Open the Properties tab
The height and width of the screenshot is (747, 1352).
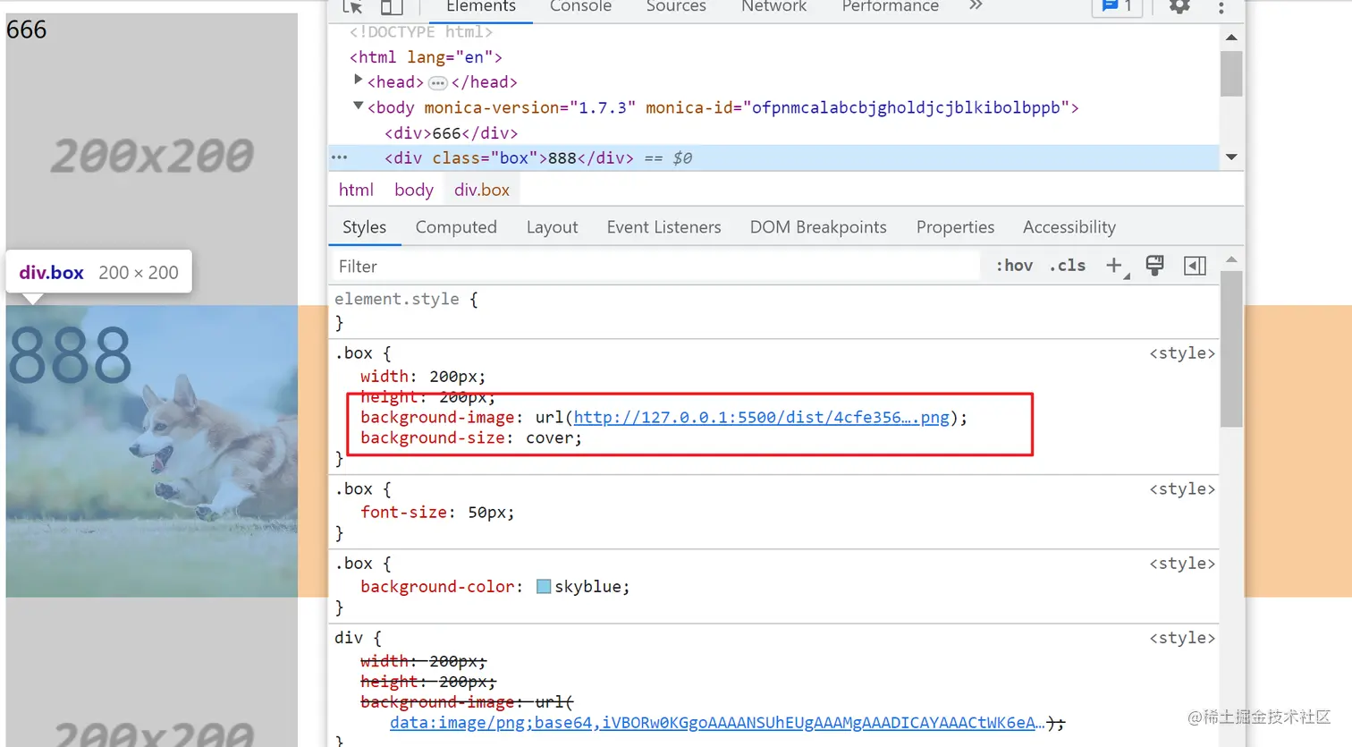click(955, 227)
